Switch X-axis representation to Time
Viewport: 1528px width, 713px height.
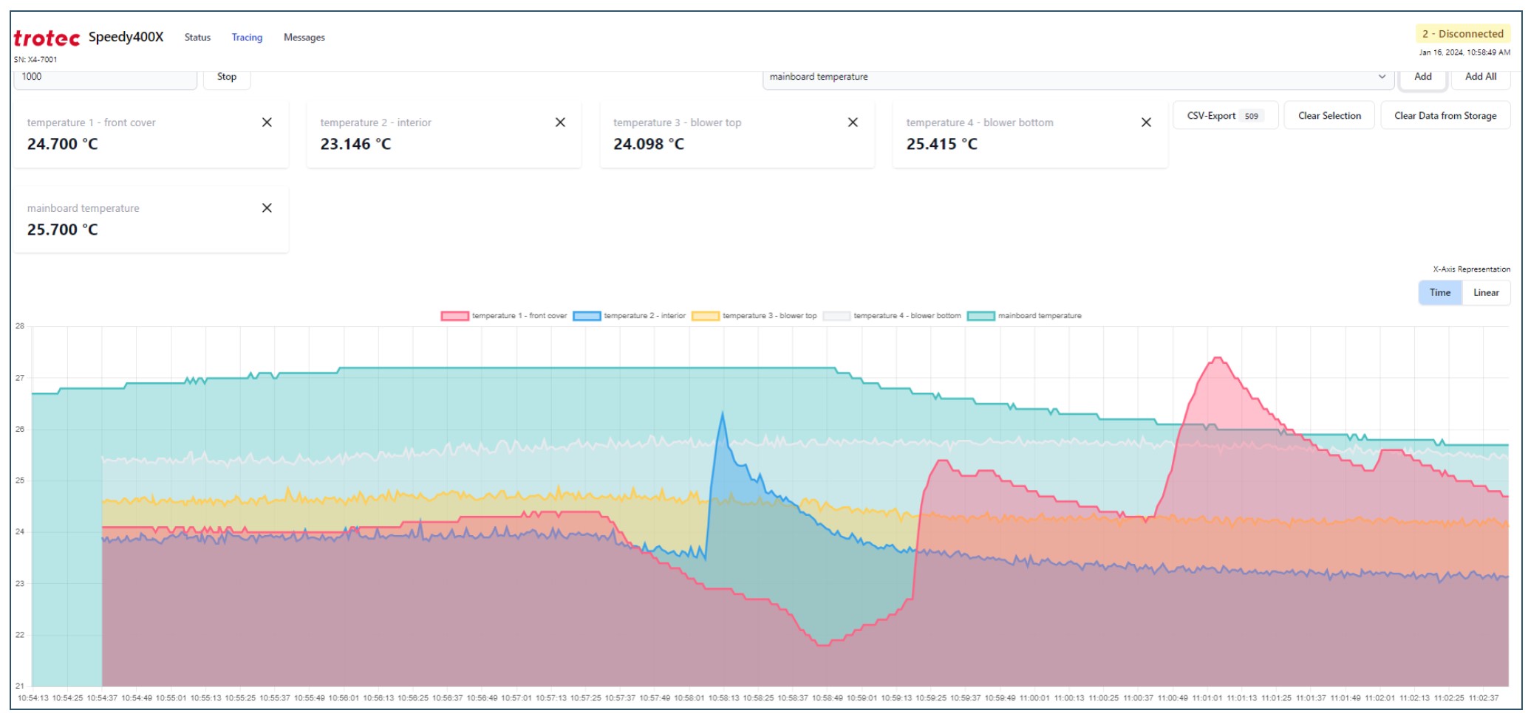point(1439,293)
